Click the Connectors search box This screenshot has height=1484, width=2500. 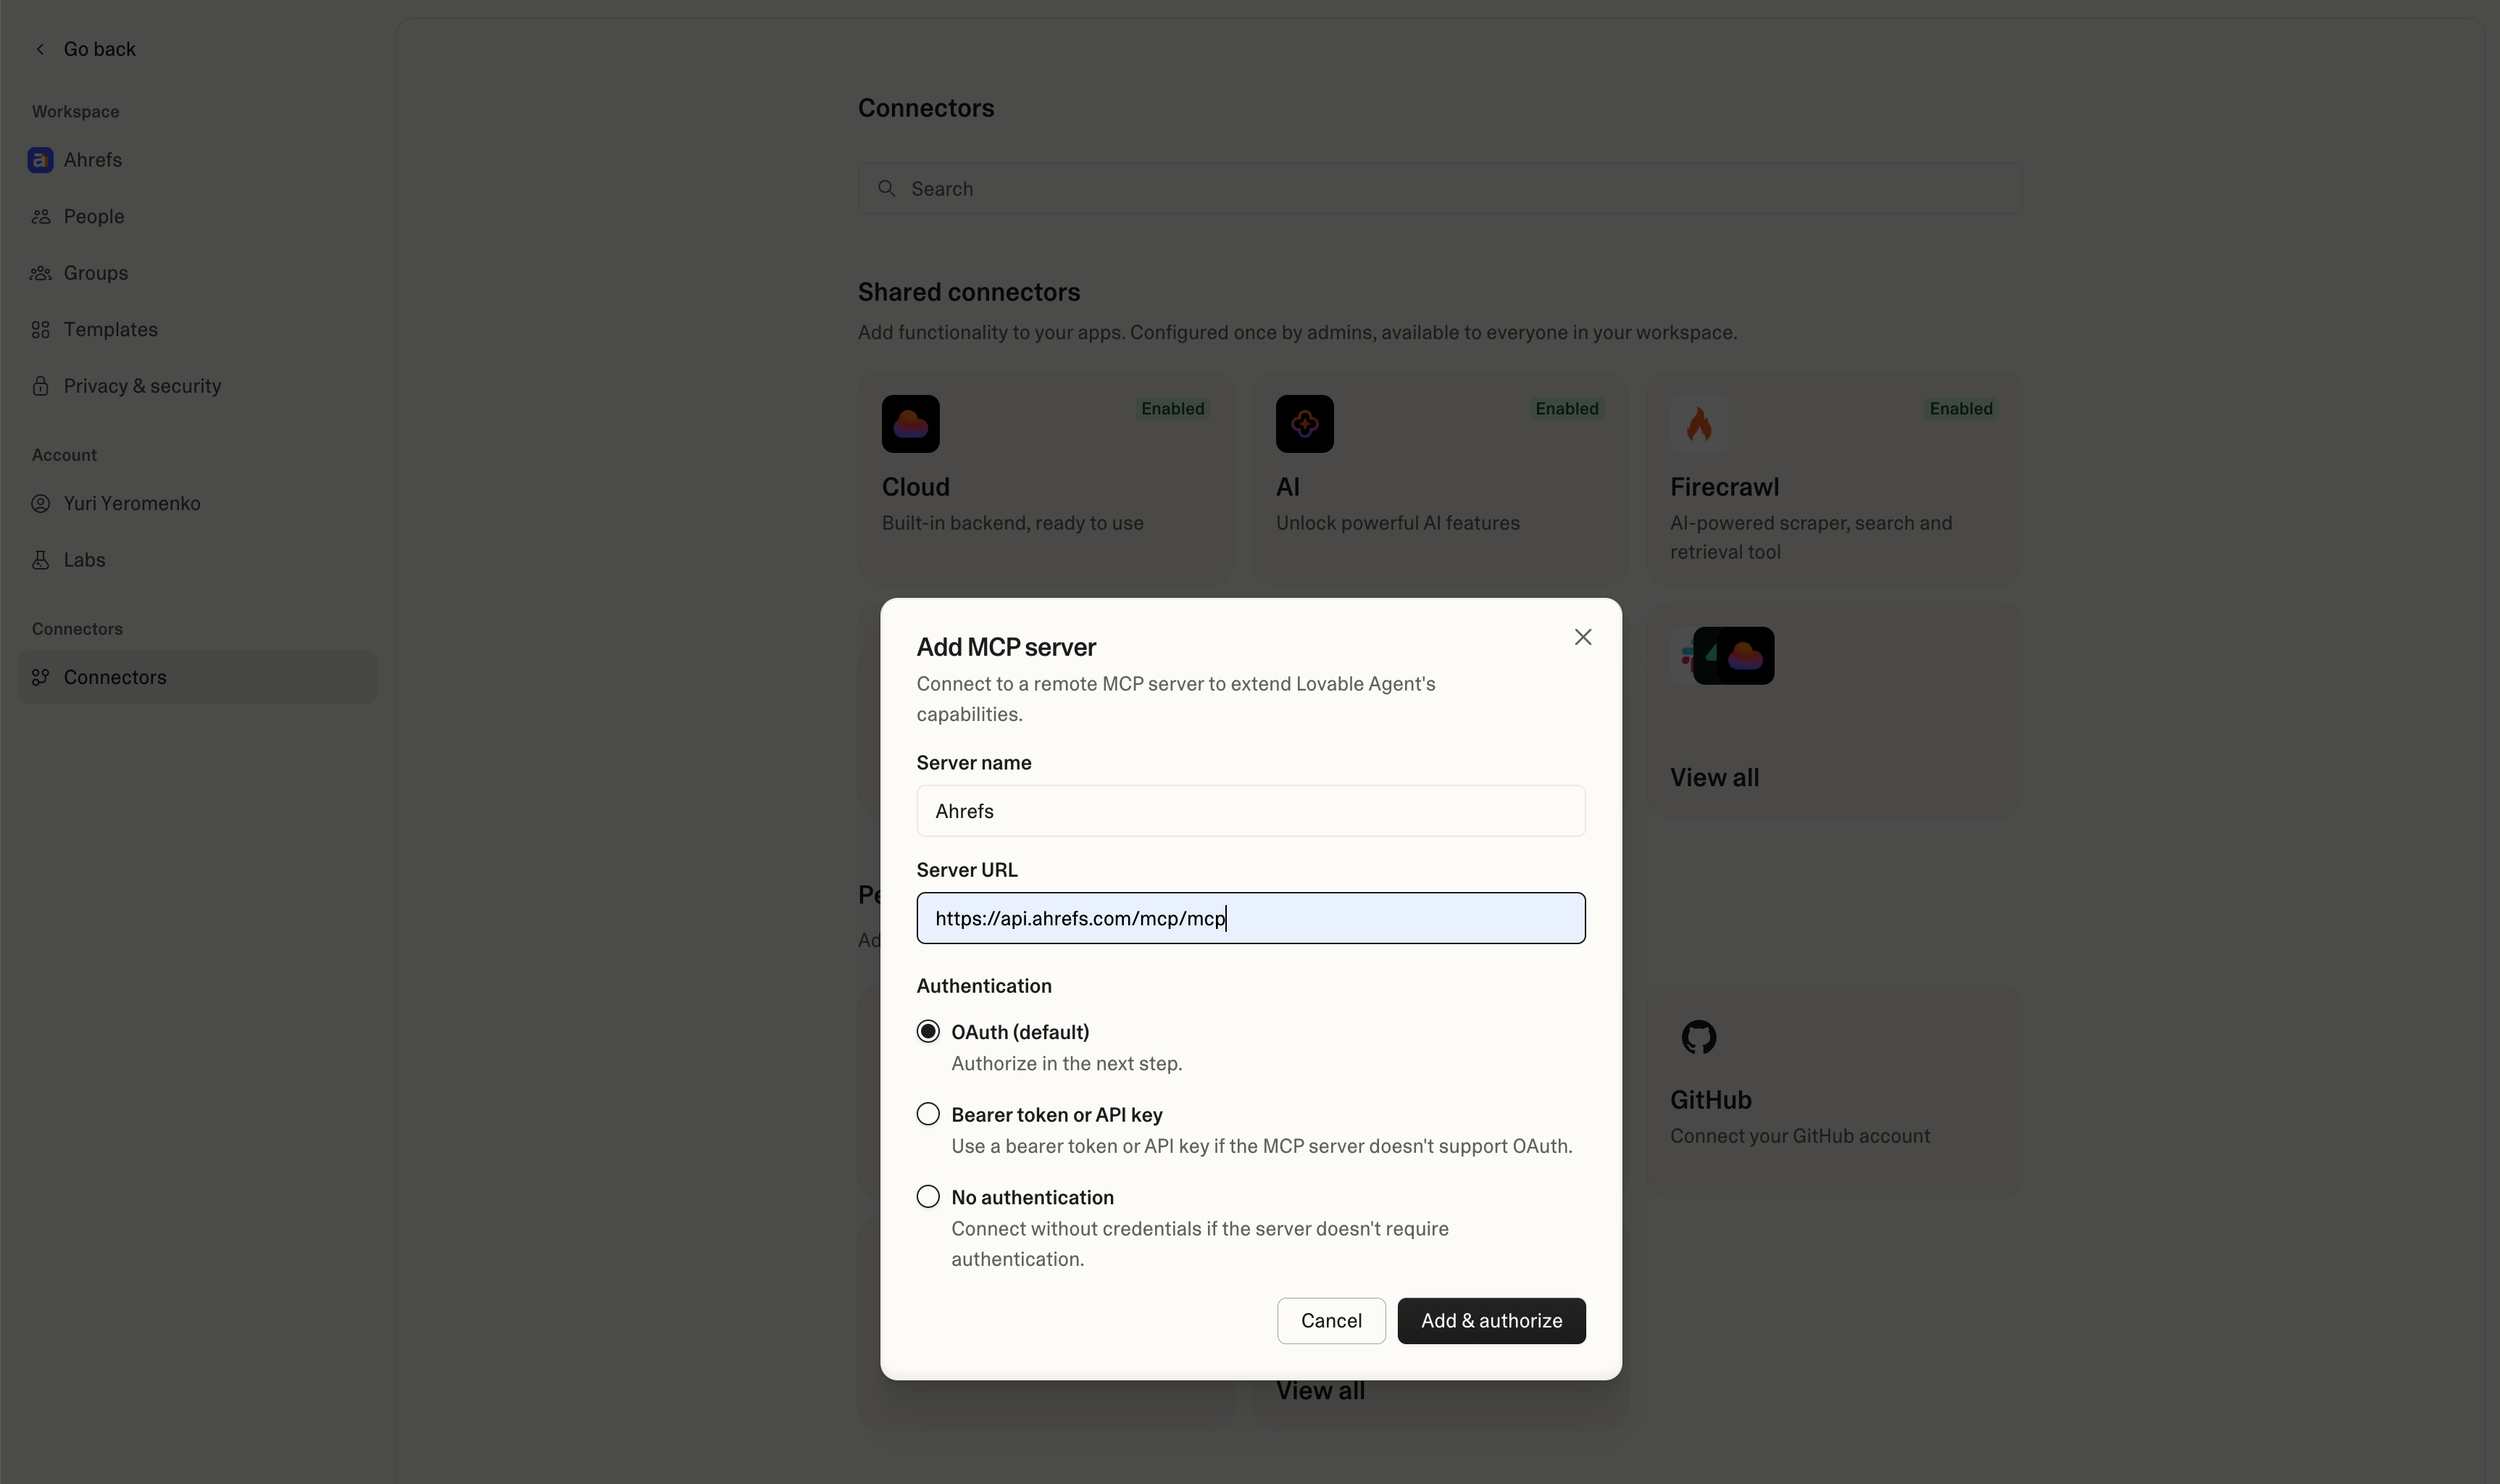[x=1440, y=189]
